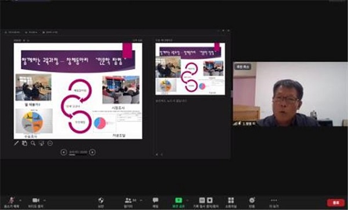Click the next slide preview thumbnail
This screenshot has height=210, width=348.
(x=190, y=69)
